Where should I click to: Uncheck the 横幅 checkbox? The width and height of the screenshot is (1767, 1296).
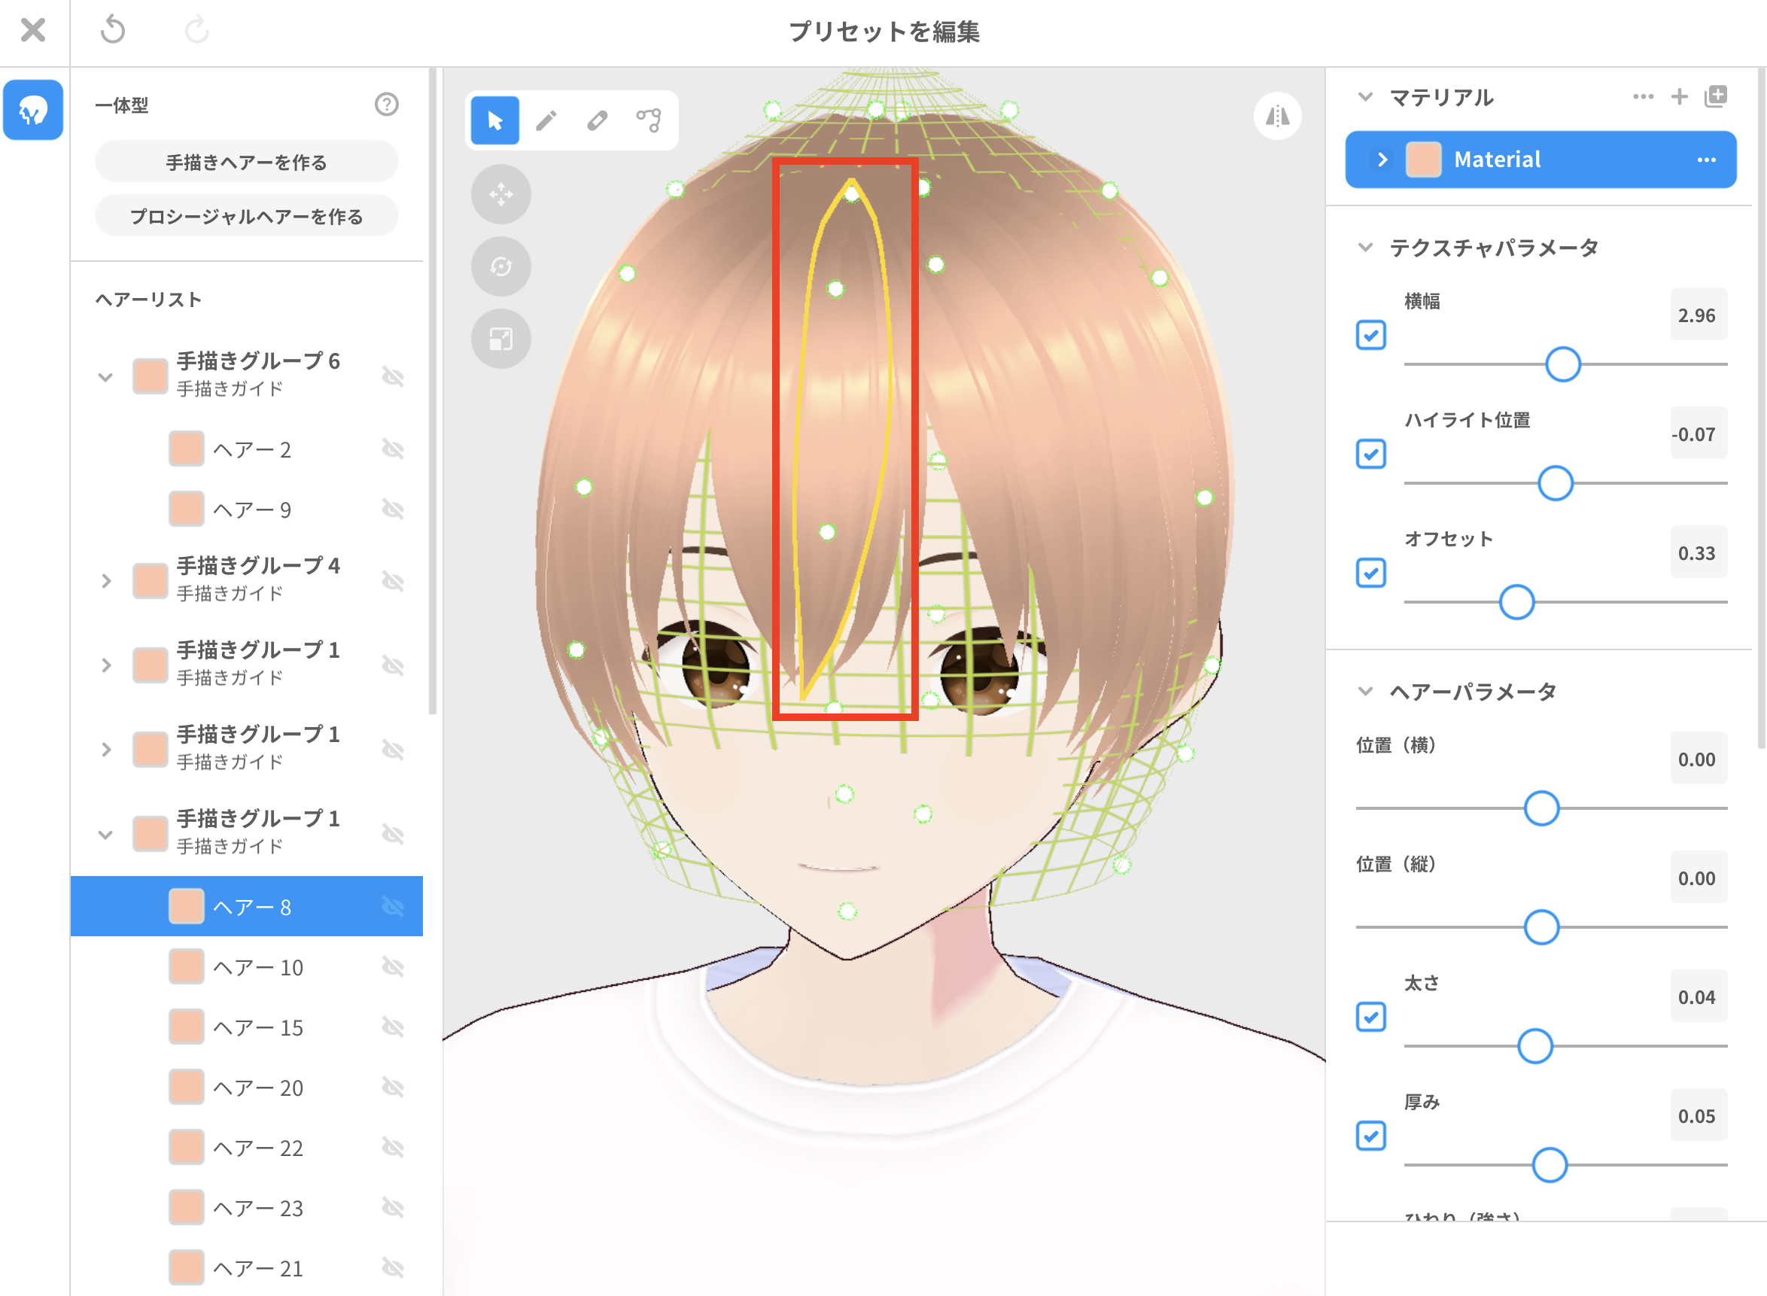coord(1371,335)
